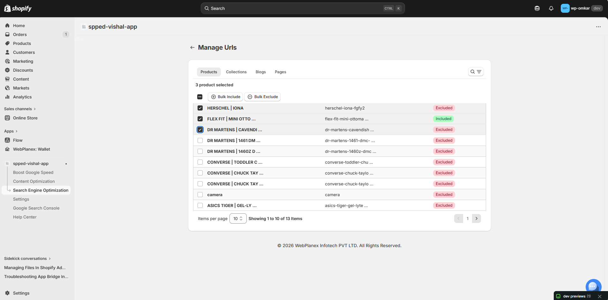Click the Bulk Exclude button
Screen dimensions: 608x300
click(262, 97)
